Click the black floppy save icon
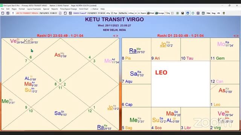Viewport: 241px width, 135px height. tap(183, 13)
